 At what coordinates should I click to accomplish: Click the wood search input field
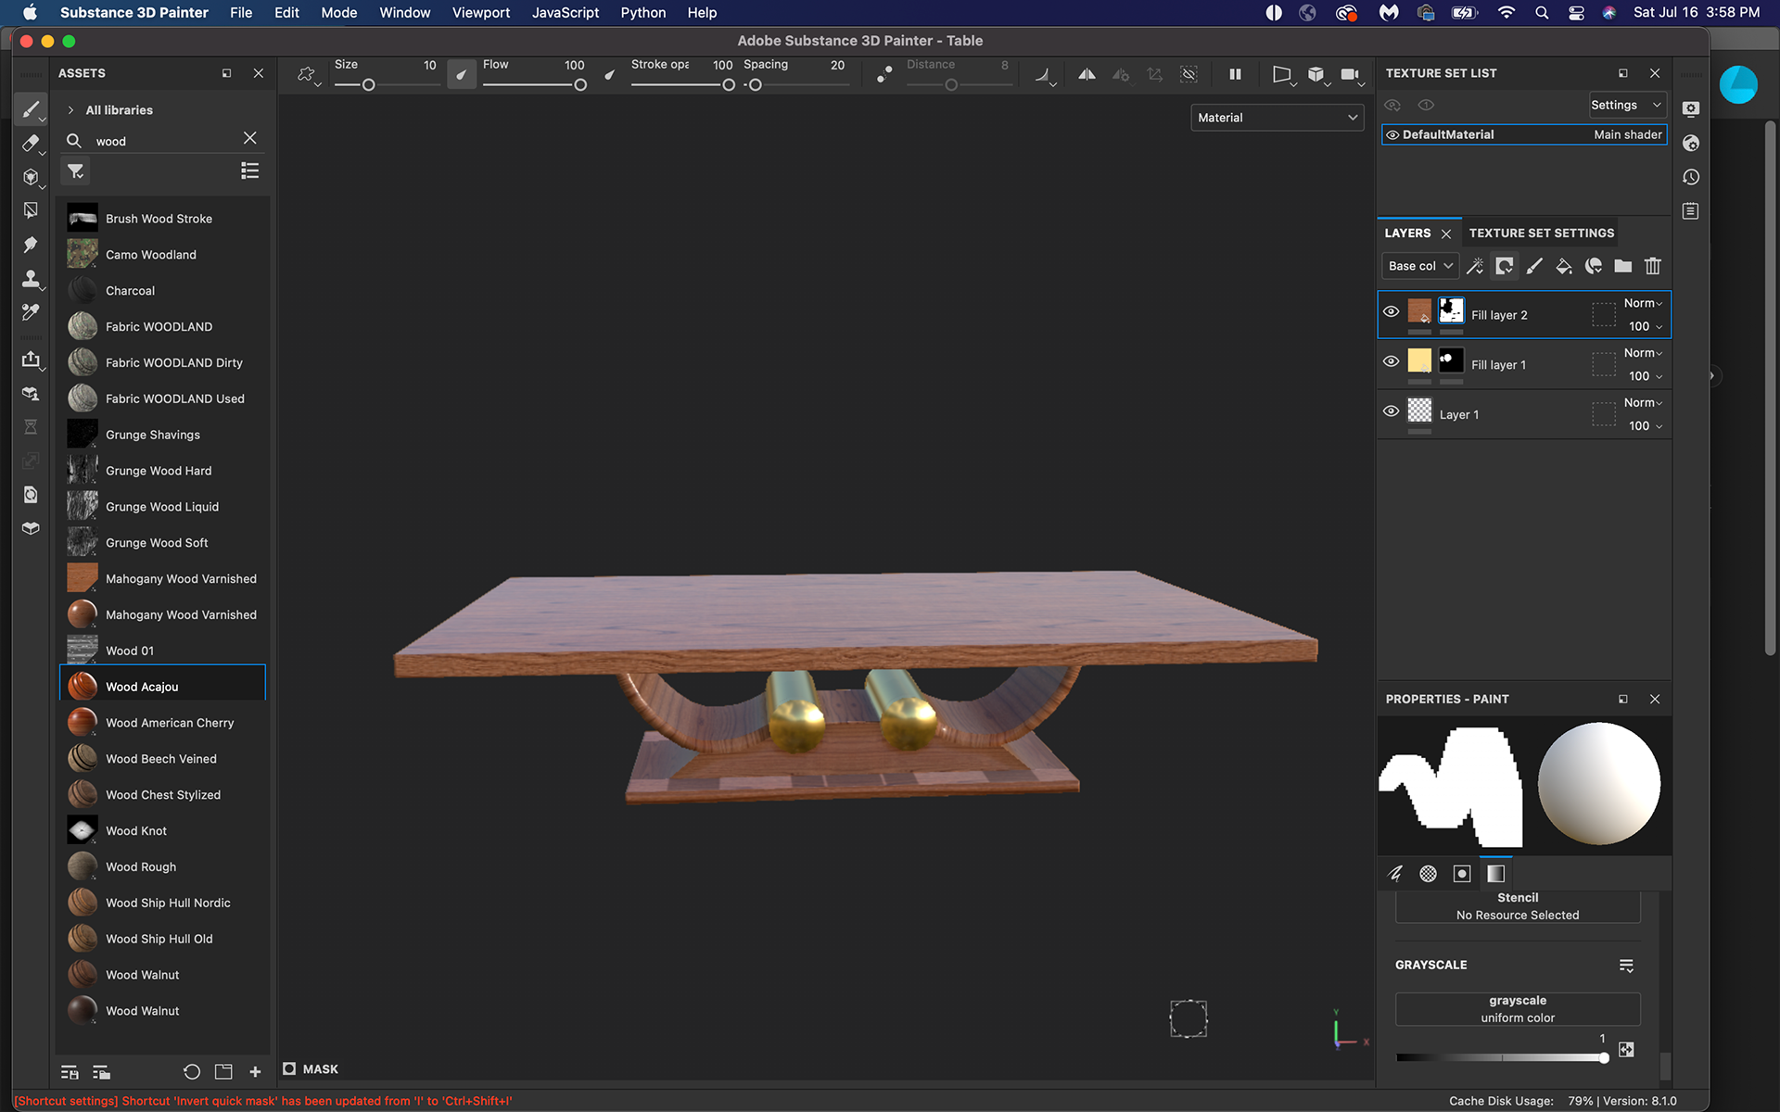(x=165, y=141)
